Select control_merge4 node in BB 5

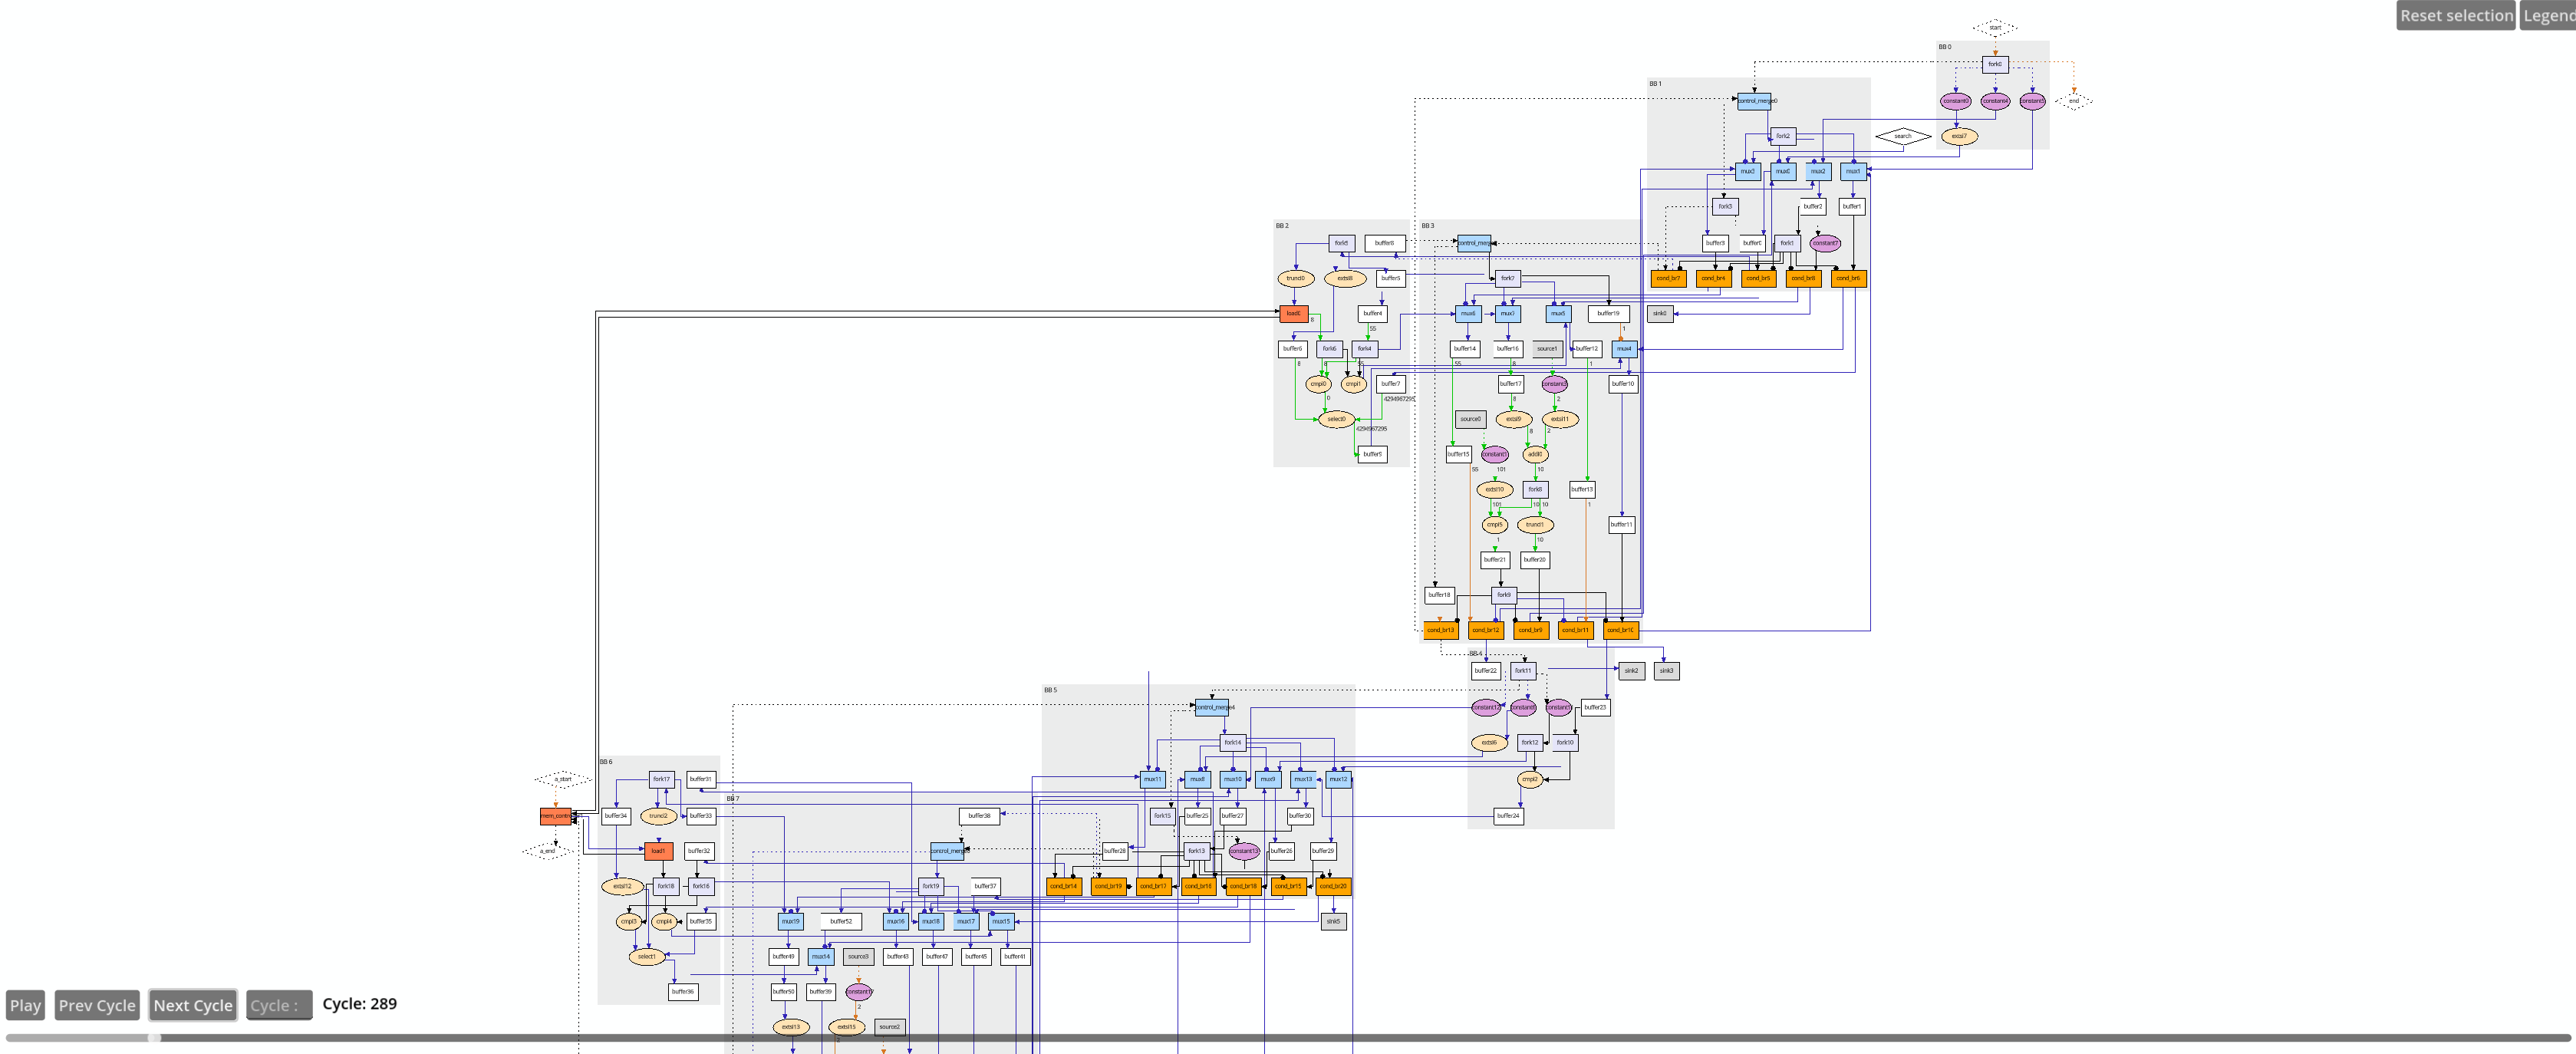pyautogui.click(x=1212, y=707)
